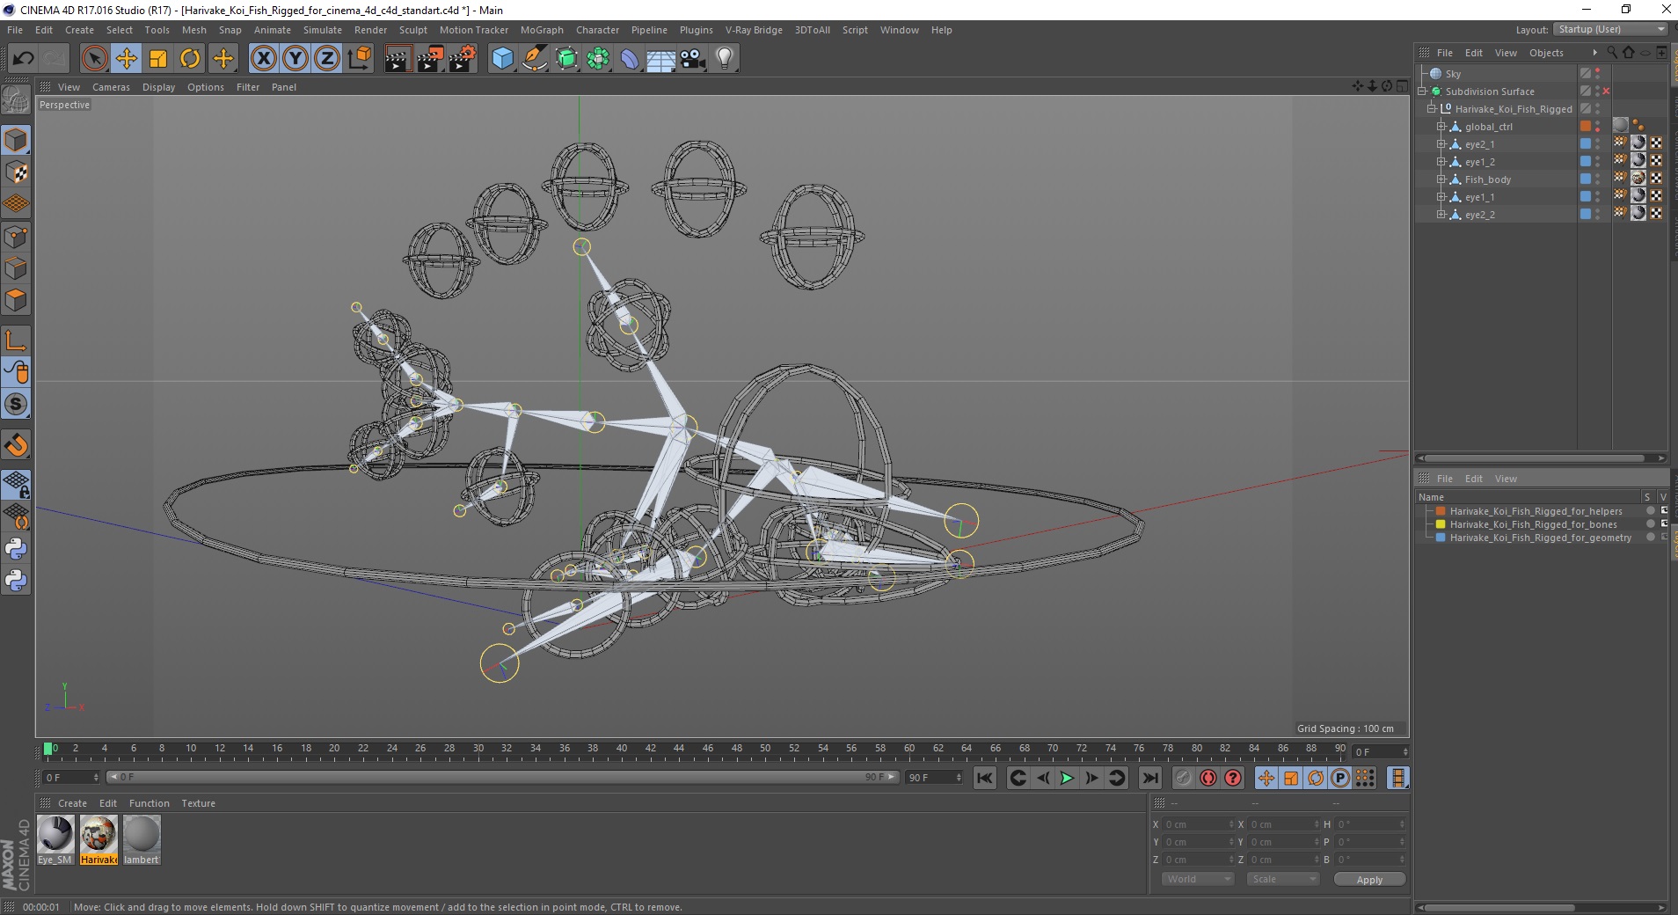The width and height of the screenshot is (1678, 915).
Task: Toggle Subdivision Surface enabled checkmark
Action: coord(1606,91)
